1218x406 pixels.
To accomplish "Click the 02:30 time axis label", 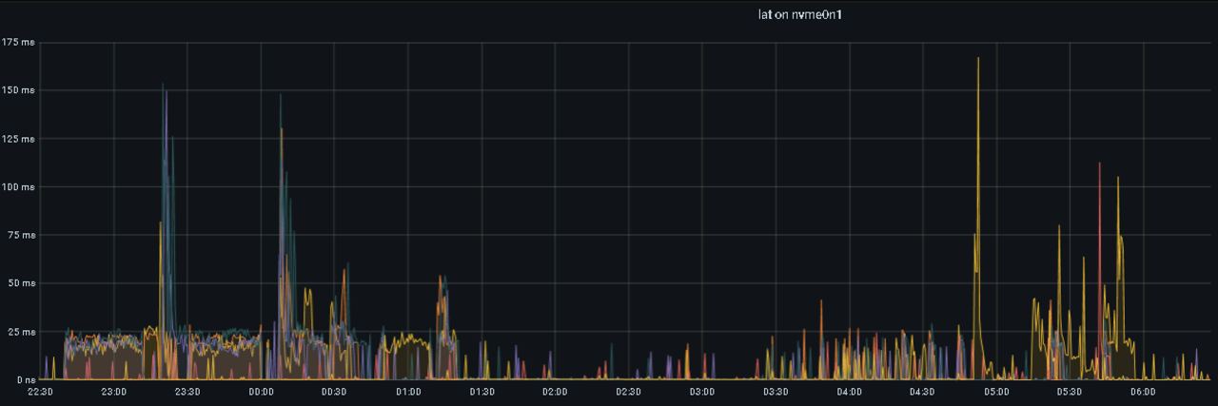I will [x=628, y=392].
